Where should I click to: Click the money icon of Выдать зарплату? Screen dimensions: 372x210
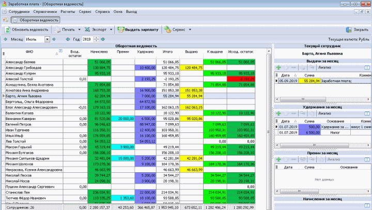point(121,29)
